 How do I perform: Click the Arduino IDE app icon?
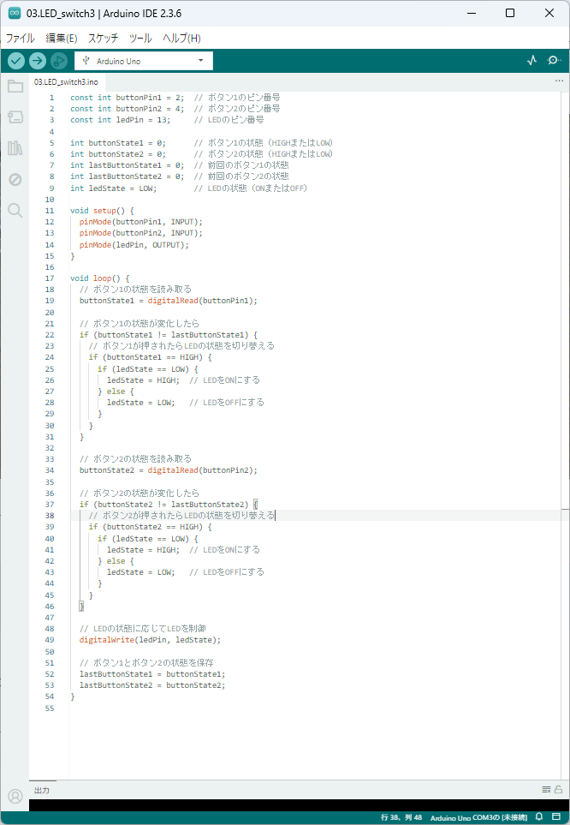[x=15, y=13]
